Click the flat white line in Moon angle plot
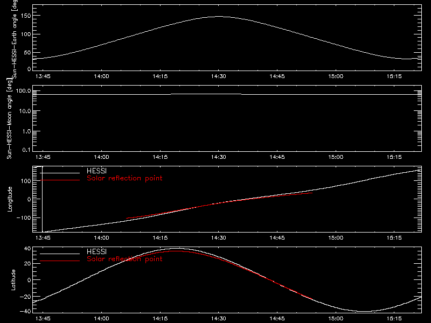The height and width of the screenshot is (323, 431). click(x=227, y=94)
